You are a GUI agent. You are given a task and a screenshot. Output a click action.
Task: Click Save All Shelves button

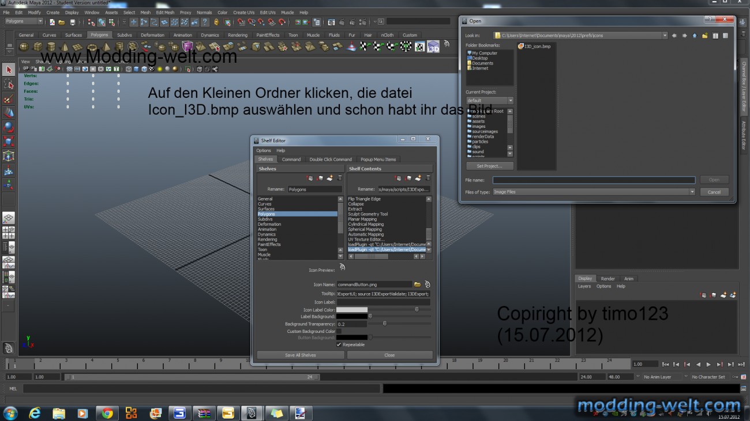click(301, 355)
